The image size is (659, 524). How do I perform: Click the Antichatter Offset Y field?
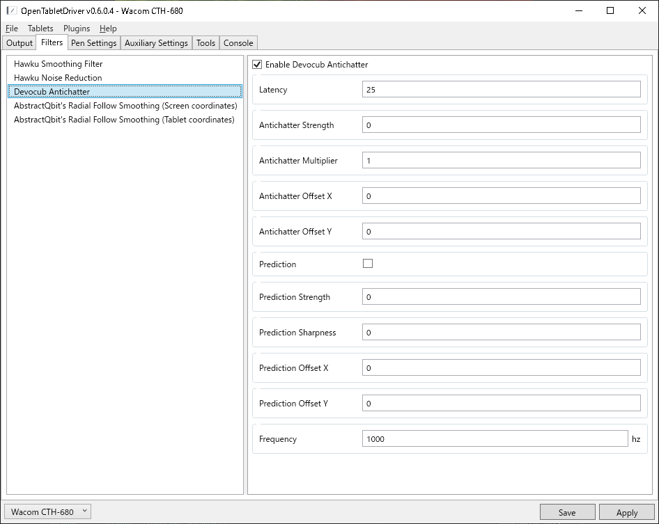(x=502, y=231)
